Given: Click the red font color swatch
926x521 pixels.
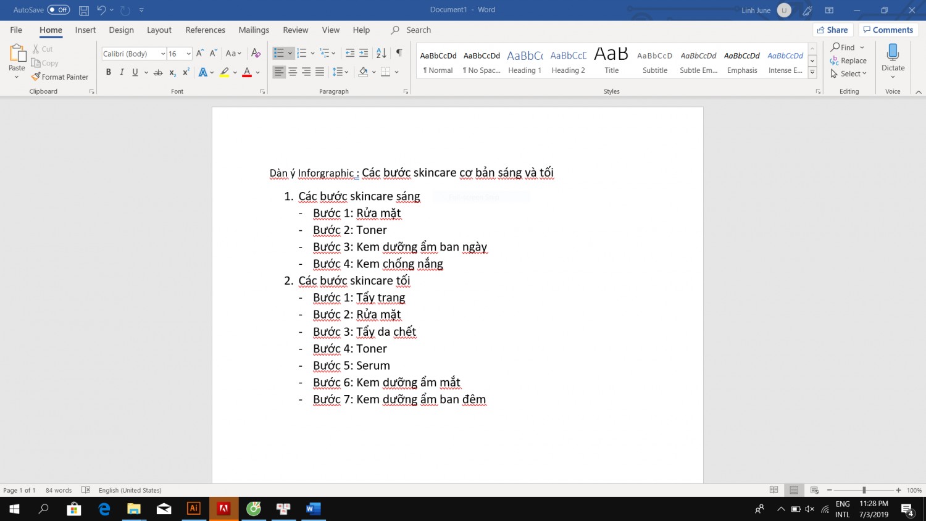Looking at the screenshot, I should (x=247, y=72).
